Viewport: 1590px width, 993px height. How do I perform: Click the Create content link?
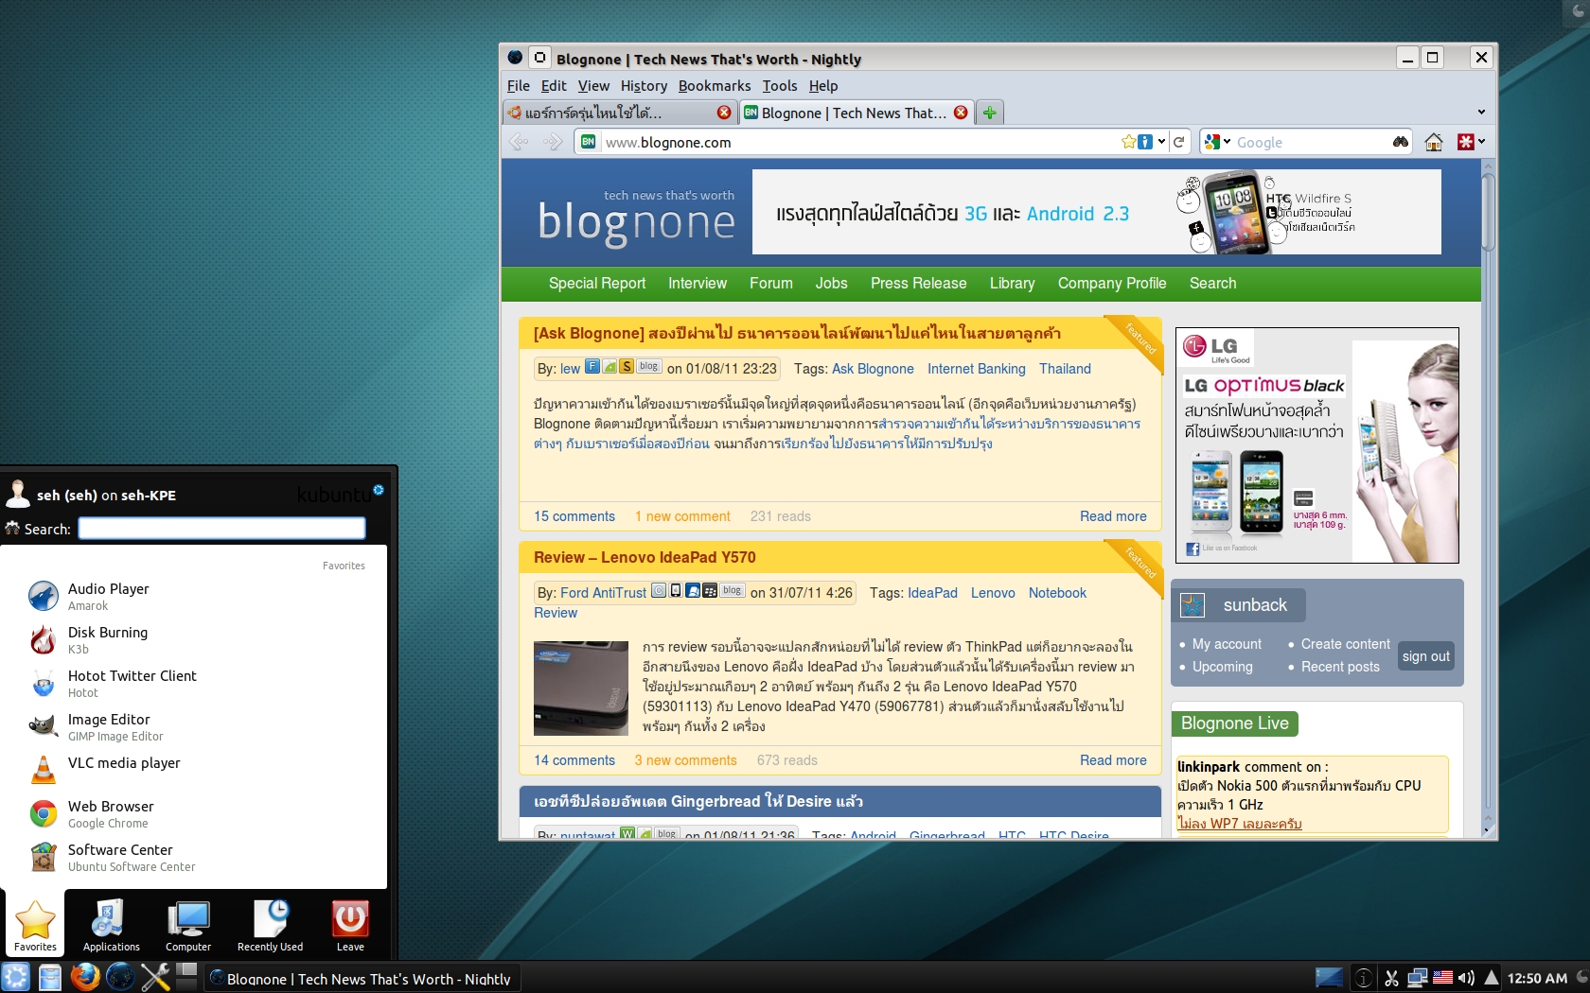1346,644
